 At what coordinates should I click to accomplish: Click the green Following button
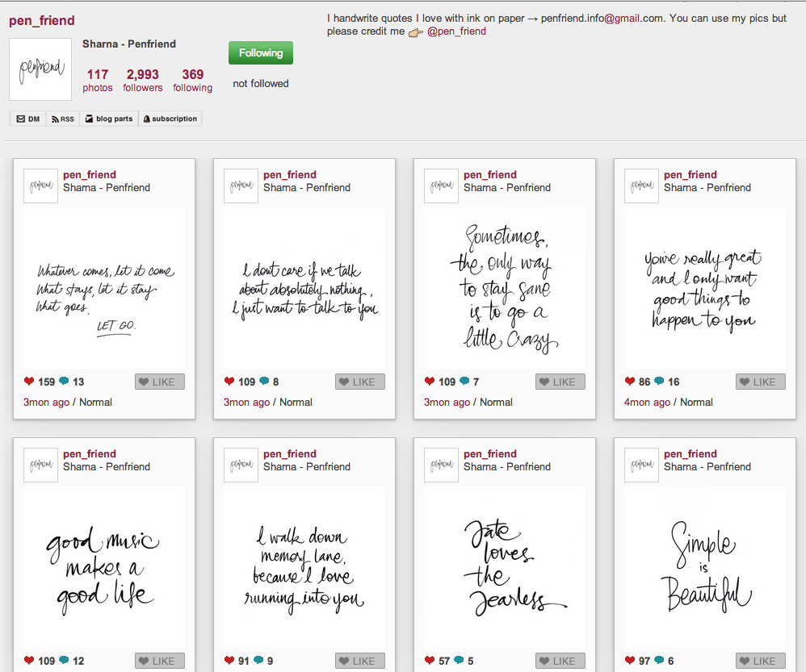click(261, 53)
